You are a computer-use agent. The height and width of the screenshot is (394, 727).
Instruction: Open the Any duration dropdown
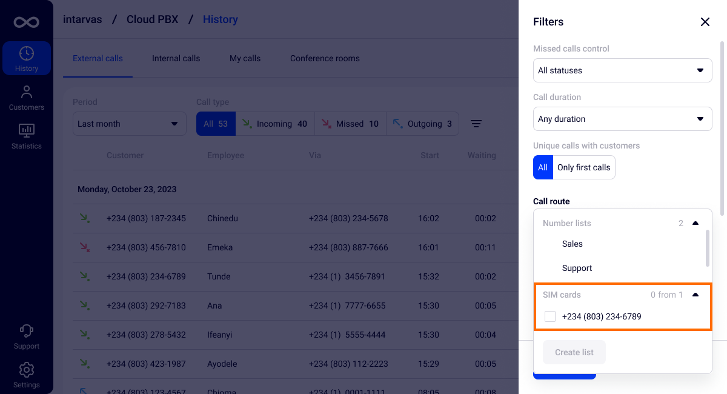pyautogui.click(x=622, y=119)
